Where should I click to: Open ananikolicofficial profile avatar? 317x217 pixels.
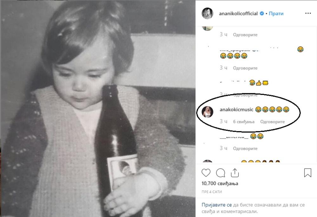[x=208, y=14]
